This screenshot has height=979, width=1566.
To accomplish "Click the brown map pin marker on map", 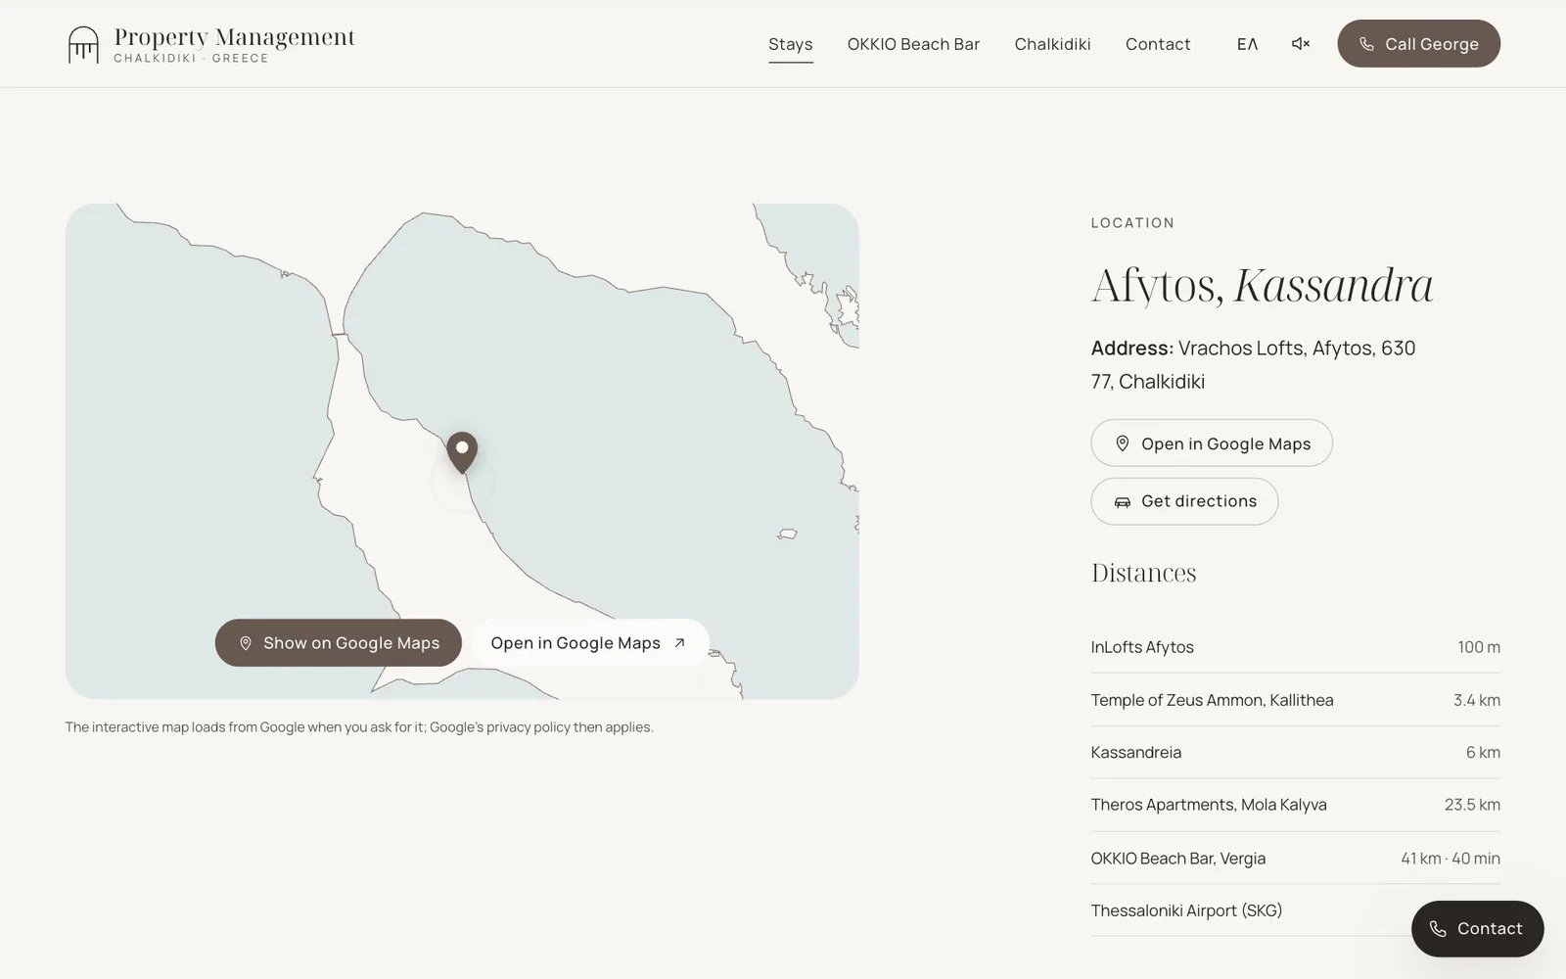I will pyautogui.click(x=462, y=452).
